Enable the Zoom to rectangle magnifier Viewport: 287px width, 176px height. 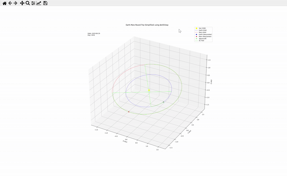28,3
